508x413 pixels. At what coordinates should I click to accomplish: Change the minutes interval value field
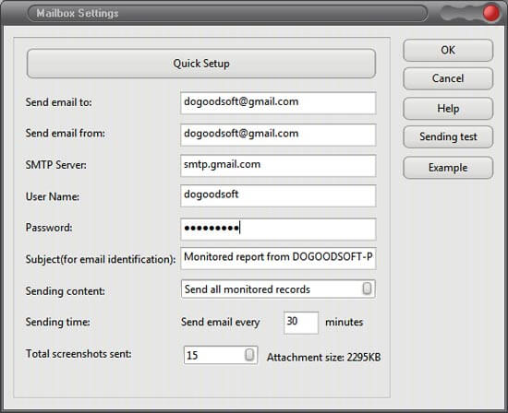point(301,323)
